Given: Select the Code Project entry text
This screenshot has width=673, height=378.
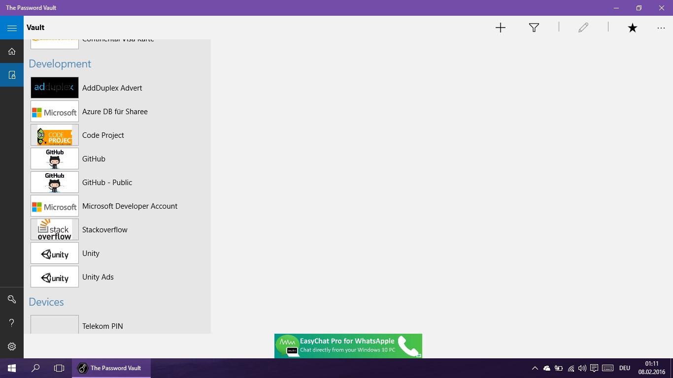Looking at the screenshot, I should coord(103,135).
